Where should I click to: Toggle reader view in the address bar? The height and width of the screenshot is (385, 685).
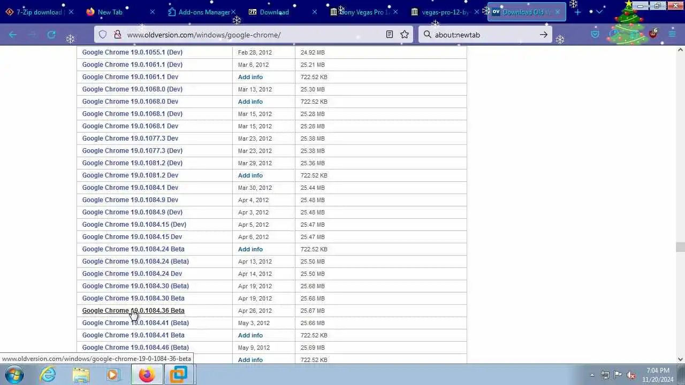[x=390, y=35]
